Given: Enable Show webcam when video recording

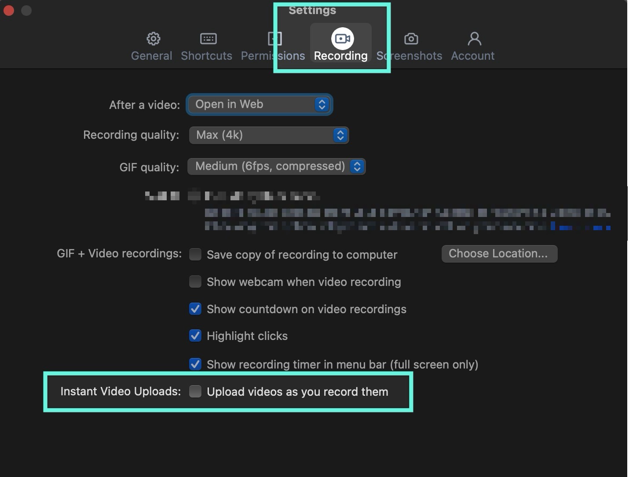Looking at the screenshot, I should click(x=195, y=282).
